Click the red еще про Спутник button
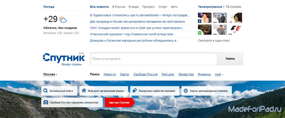 (x=120, y=103)
